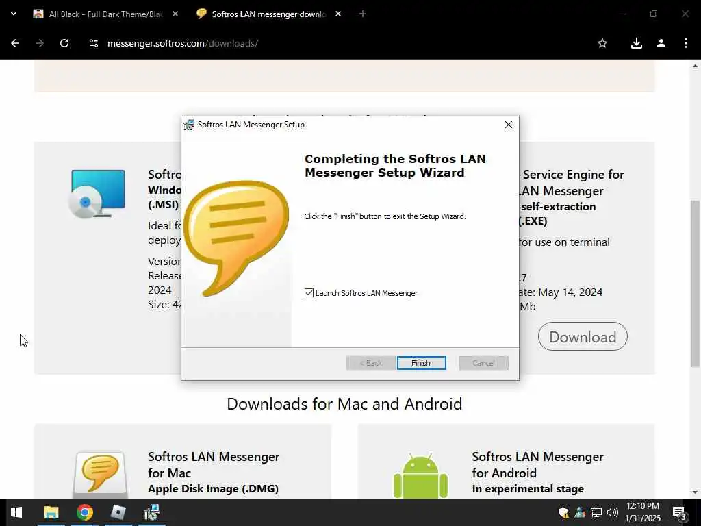Close the All Black theme tab
Screen dimensions: 701x526
click(x=175, y=14)
